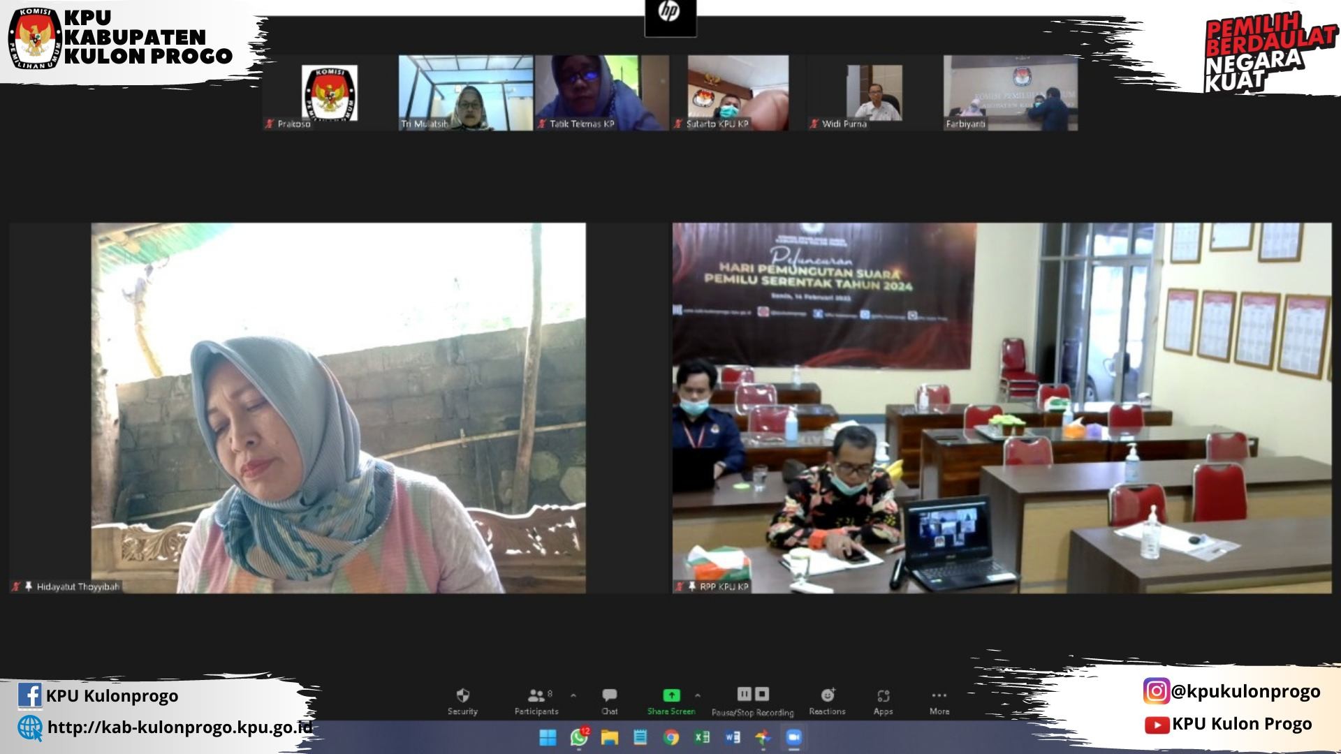The image size is (1341, 754).
Task: Select the RPP KPU KP video tile
Action: coord(1002,408)
